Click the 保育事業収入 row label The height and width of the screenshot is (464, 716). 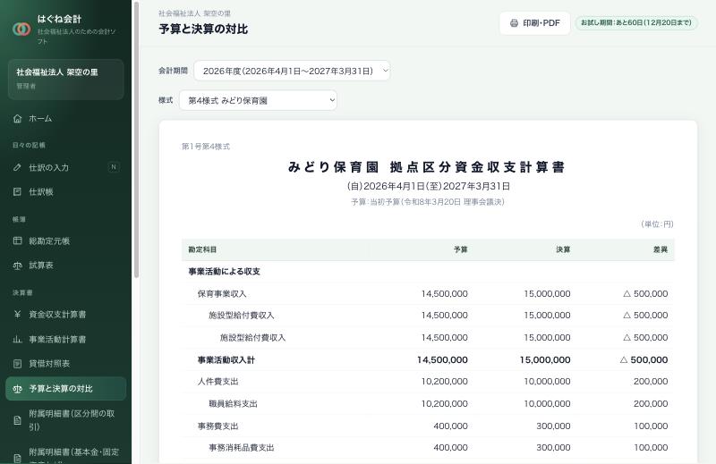tap(222, 294)
